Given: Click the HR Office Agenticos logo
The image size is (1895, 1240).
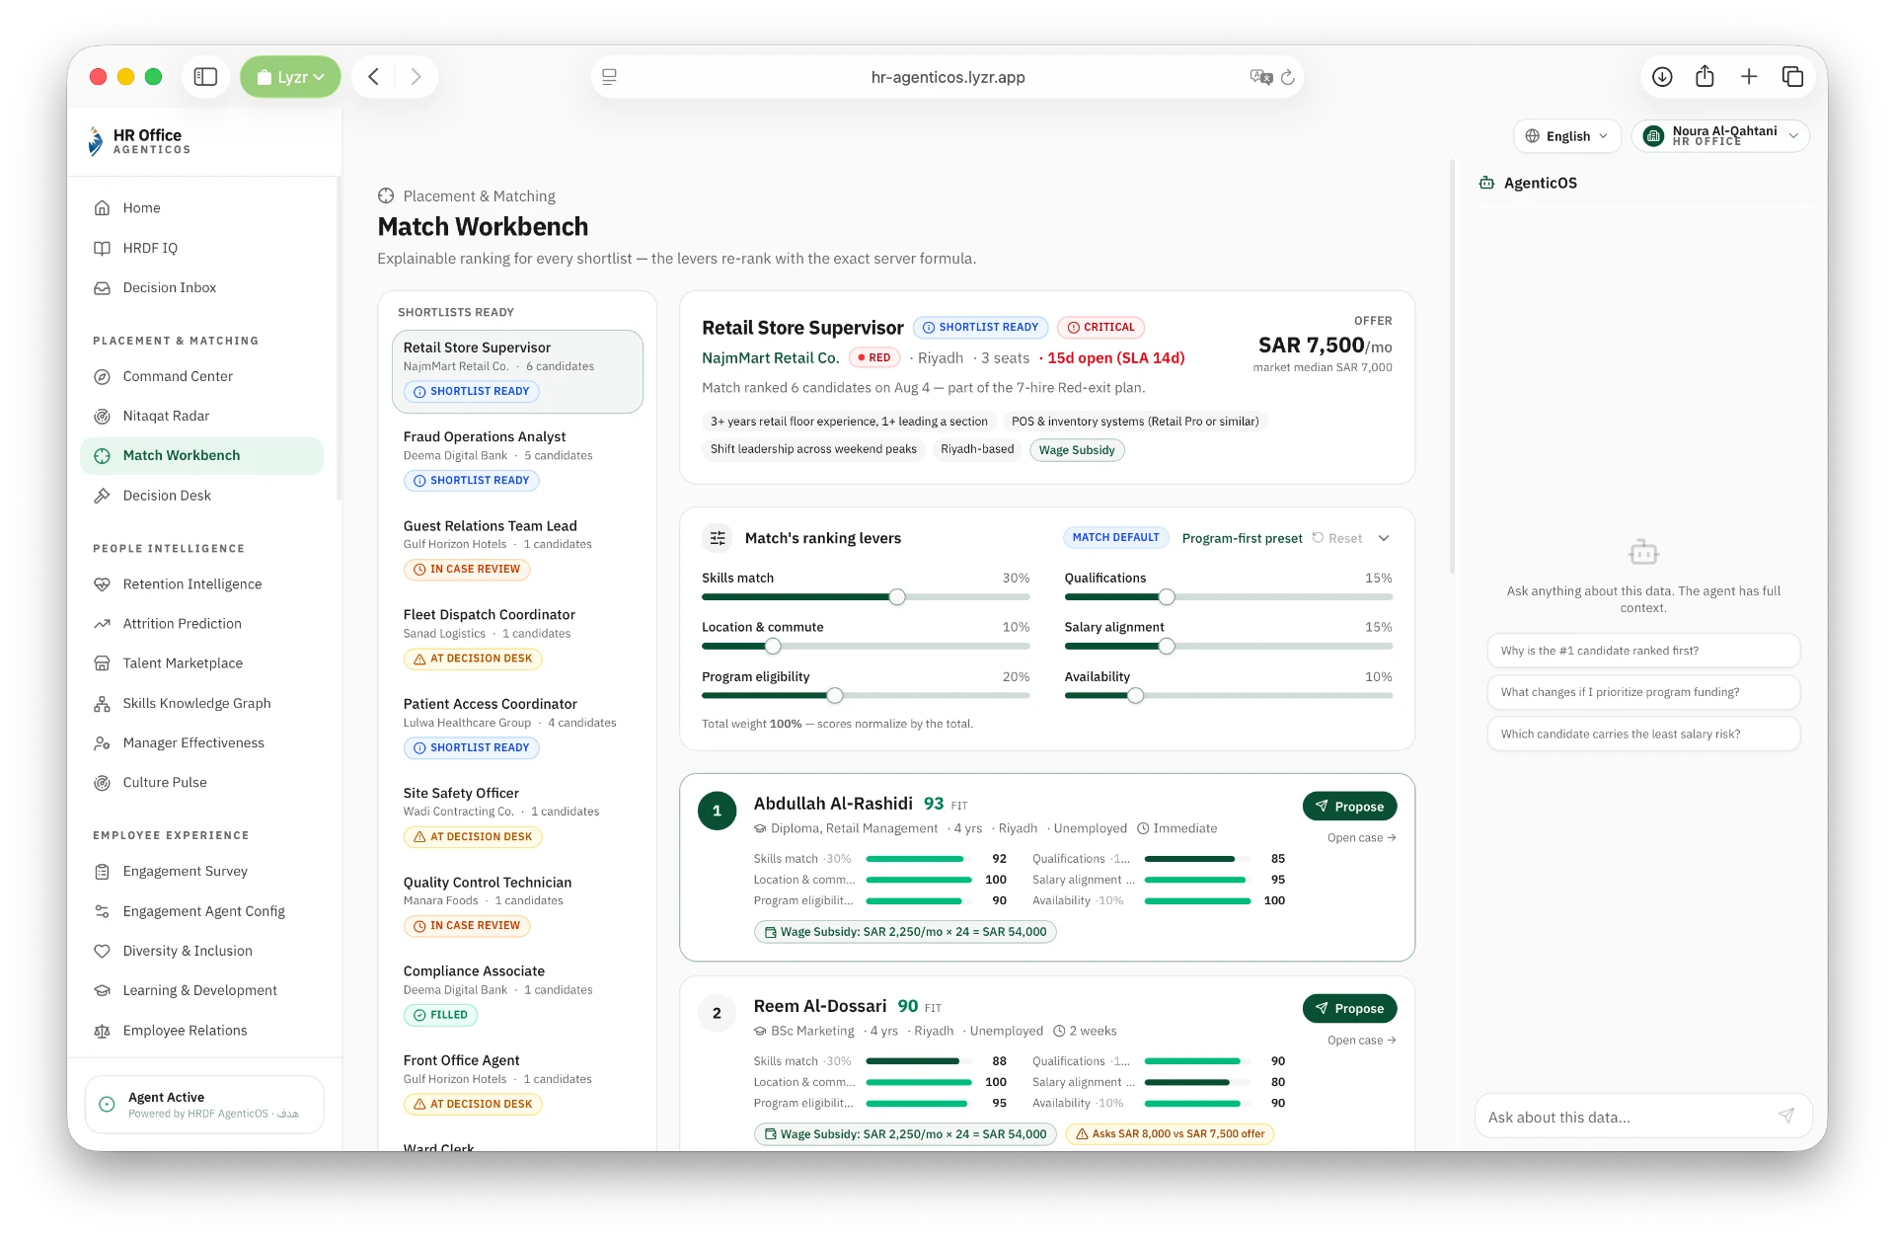Looking at the screenshot, I should point(139,141).
